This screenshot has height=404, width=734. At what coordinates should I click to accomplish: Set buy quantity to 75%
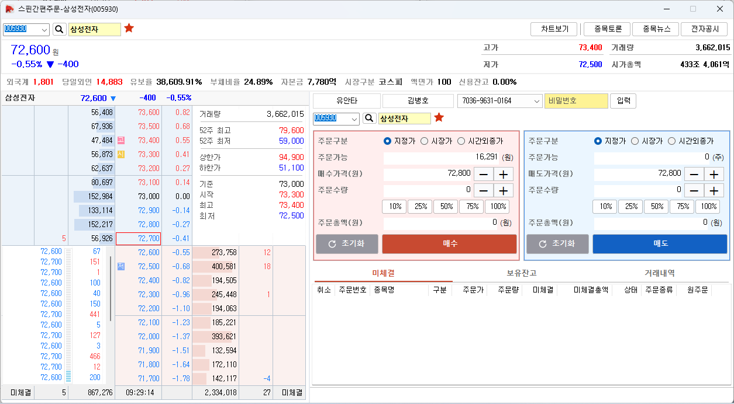[x=471, y=207]
